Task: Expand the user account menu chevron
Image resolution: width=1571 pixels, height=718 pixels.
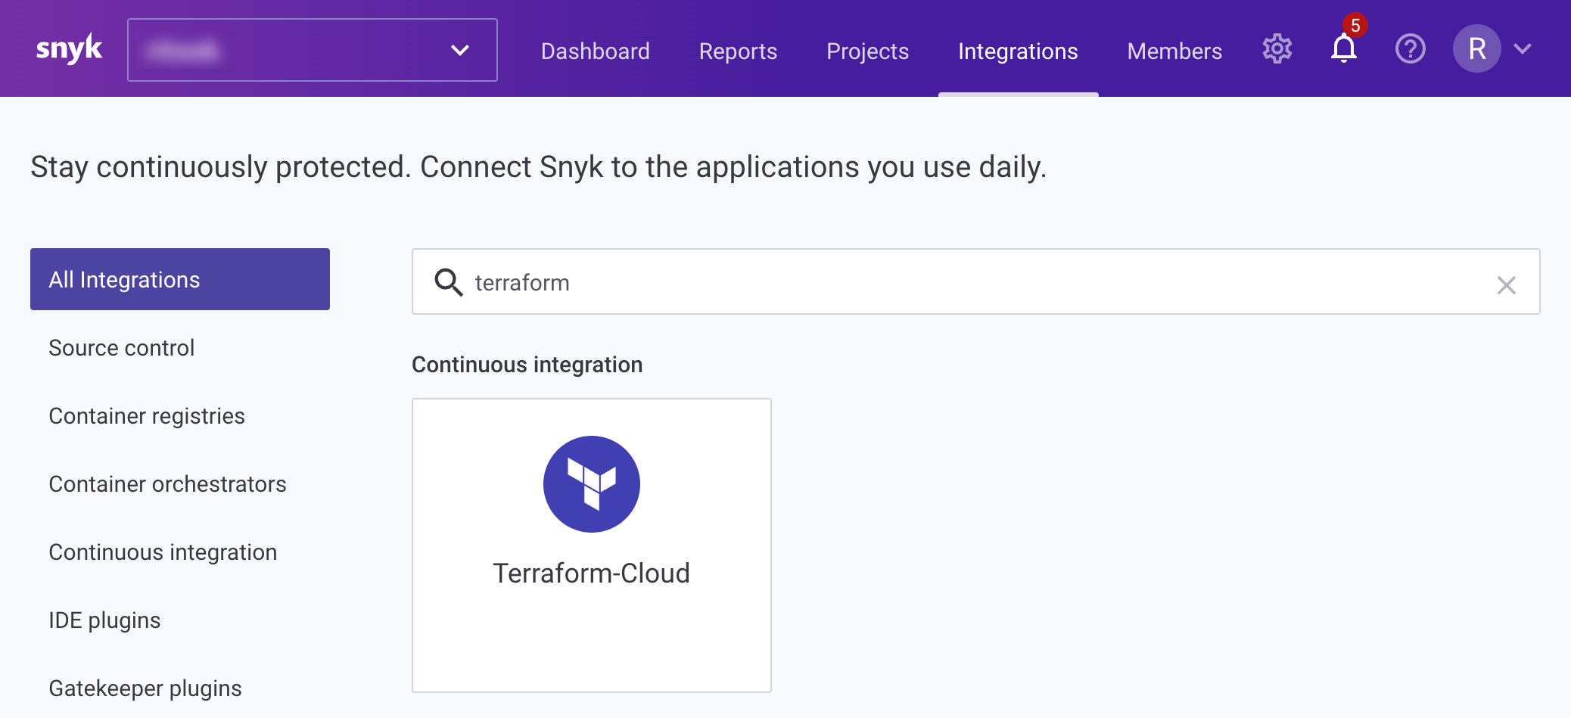Action: click(x=1523, y=49)
